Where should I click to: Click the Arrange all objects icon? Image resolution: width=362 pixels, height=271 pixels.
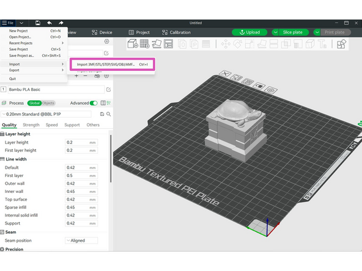click(169, 43)
